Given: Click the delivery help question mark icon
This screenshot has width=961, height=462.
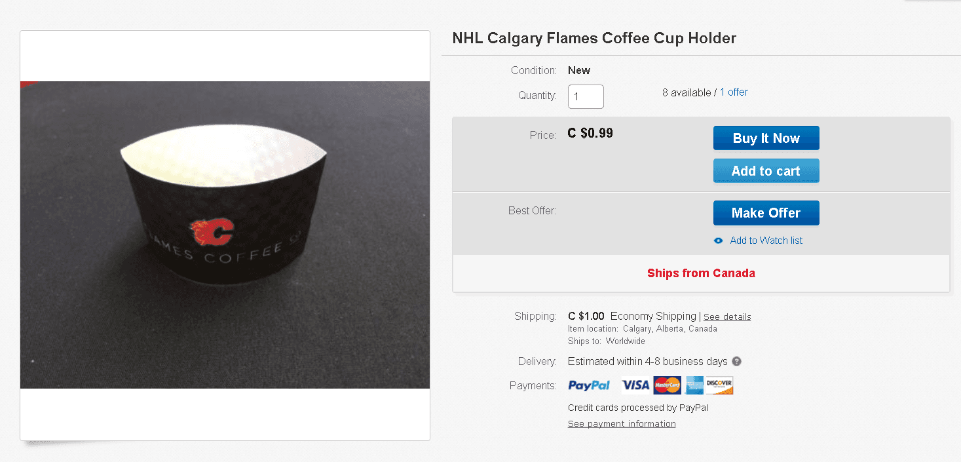Looking at the screenshot, I should click(737, 361).
